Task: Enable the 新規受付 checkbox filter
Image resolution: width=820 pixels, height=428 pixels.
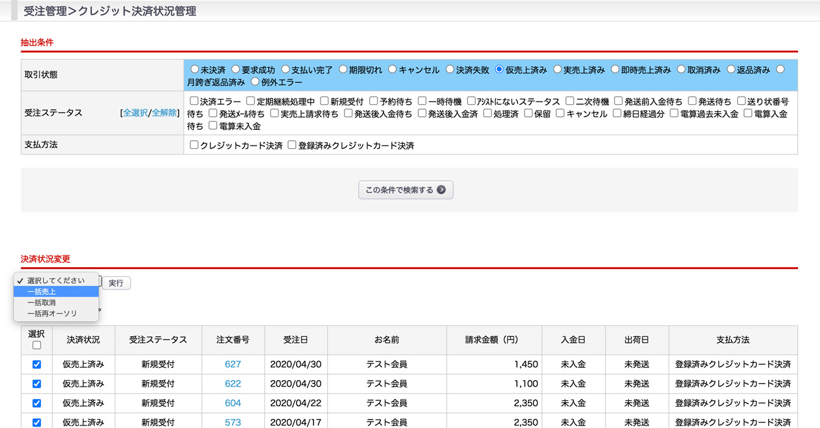Action: pos(324,102)
